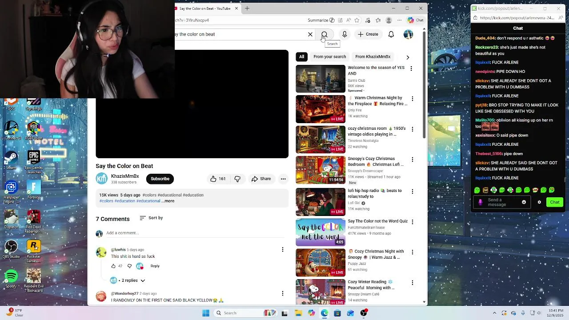Open OBS icon in taskbar
Viewport: 569px width, 320px height.
point(364,313)
